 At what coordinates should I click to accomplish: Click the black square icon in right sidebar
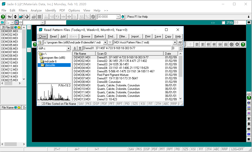[249, 139]
